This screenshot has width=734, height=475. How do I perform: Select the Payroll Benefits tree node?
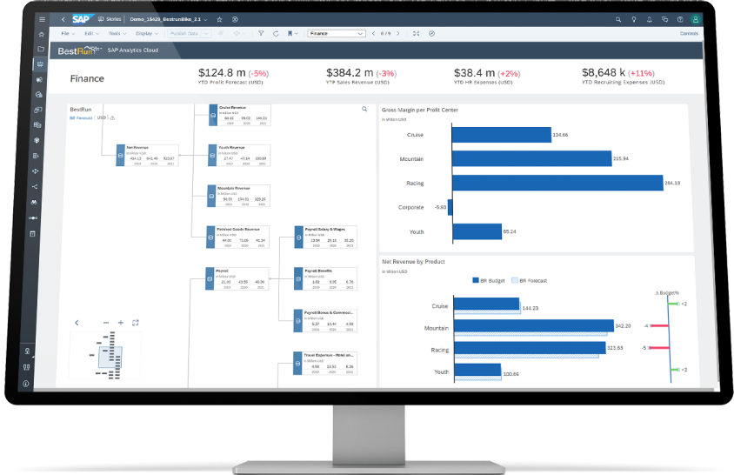[x=325, y=278]
